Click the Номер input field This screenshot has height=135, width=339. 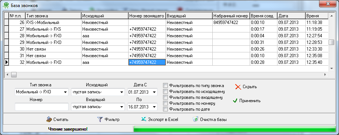coord(41,107)
